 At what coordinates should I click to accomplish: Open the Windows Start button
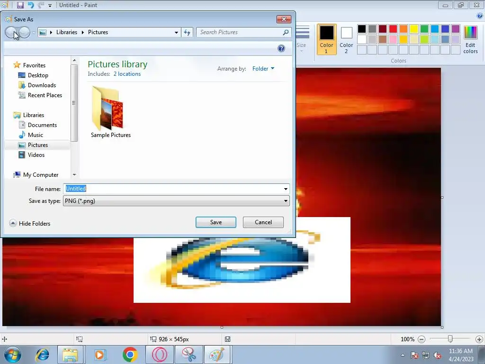pos(13,355)
